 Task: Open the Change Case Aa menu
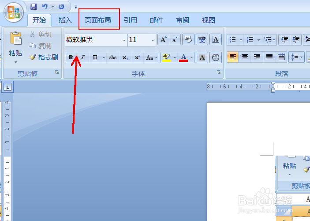point(151,57)
